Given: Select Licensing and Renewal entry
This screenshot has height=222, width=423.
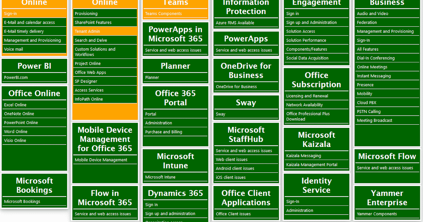Looking at the screenshot, I should tap(317, 96).
